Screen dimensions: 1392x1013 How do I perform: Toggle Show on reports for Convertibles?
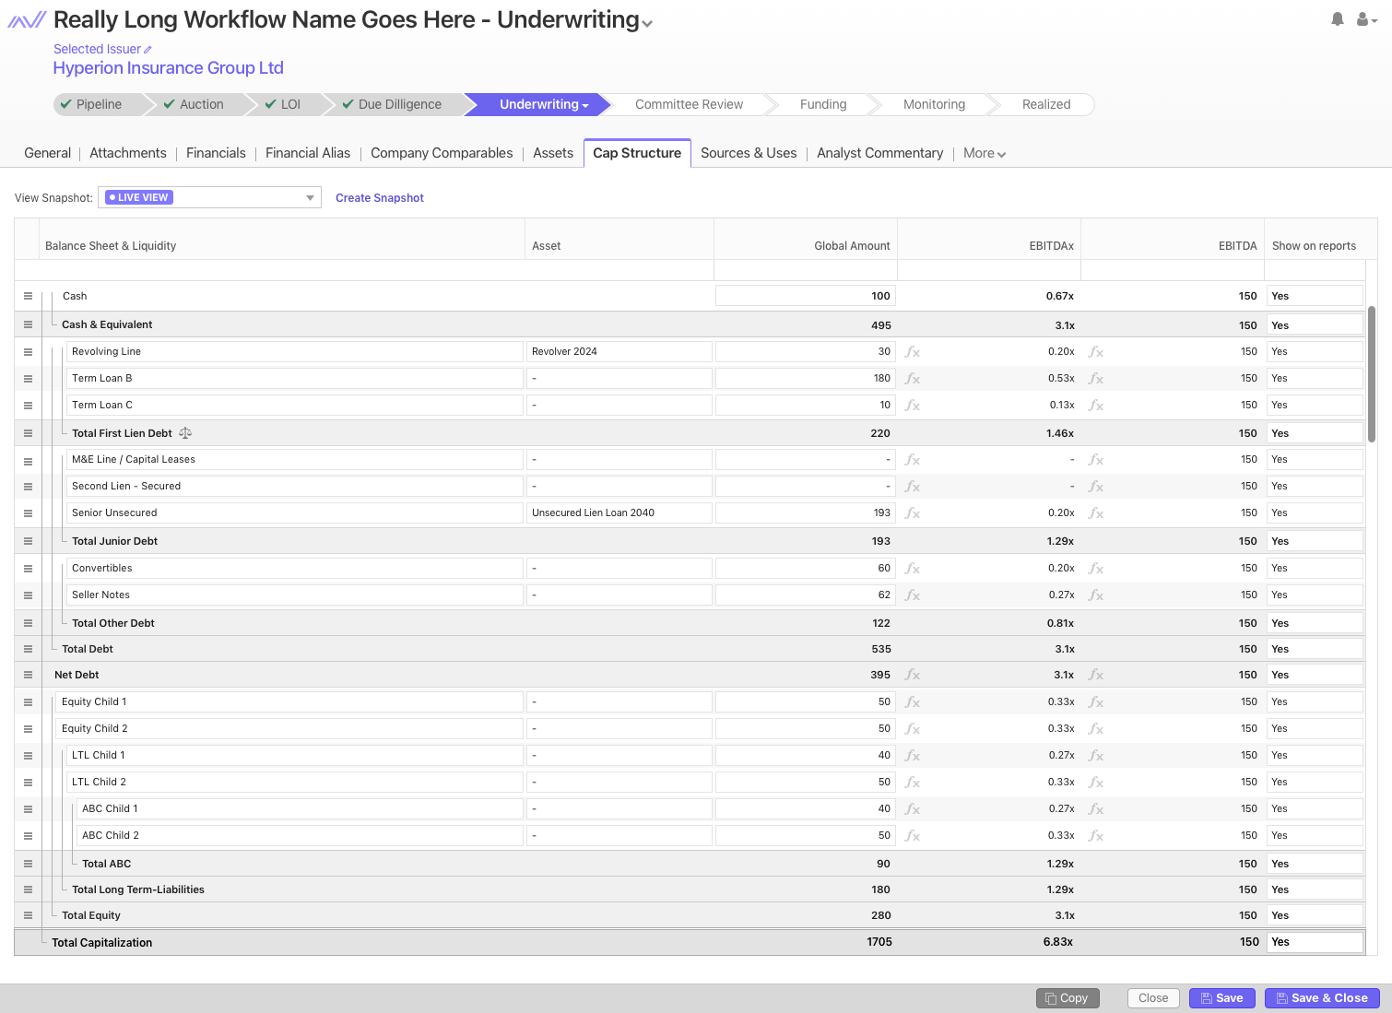coord(1313,568)
